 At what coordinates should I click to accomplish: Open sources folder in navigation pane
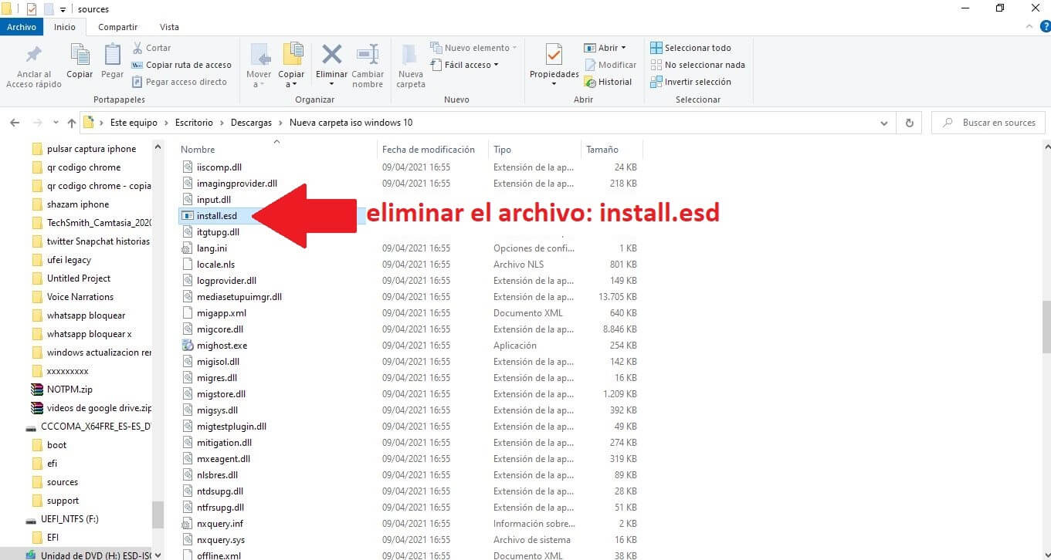63,482
